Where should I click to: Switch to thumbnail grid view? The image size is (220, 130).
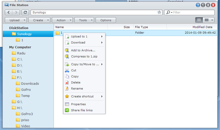point(207,20)
